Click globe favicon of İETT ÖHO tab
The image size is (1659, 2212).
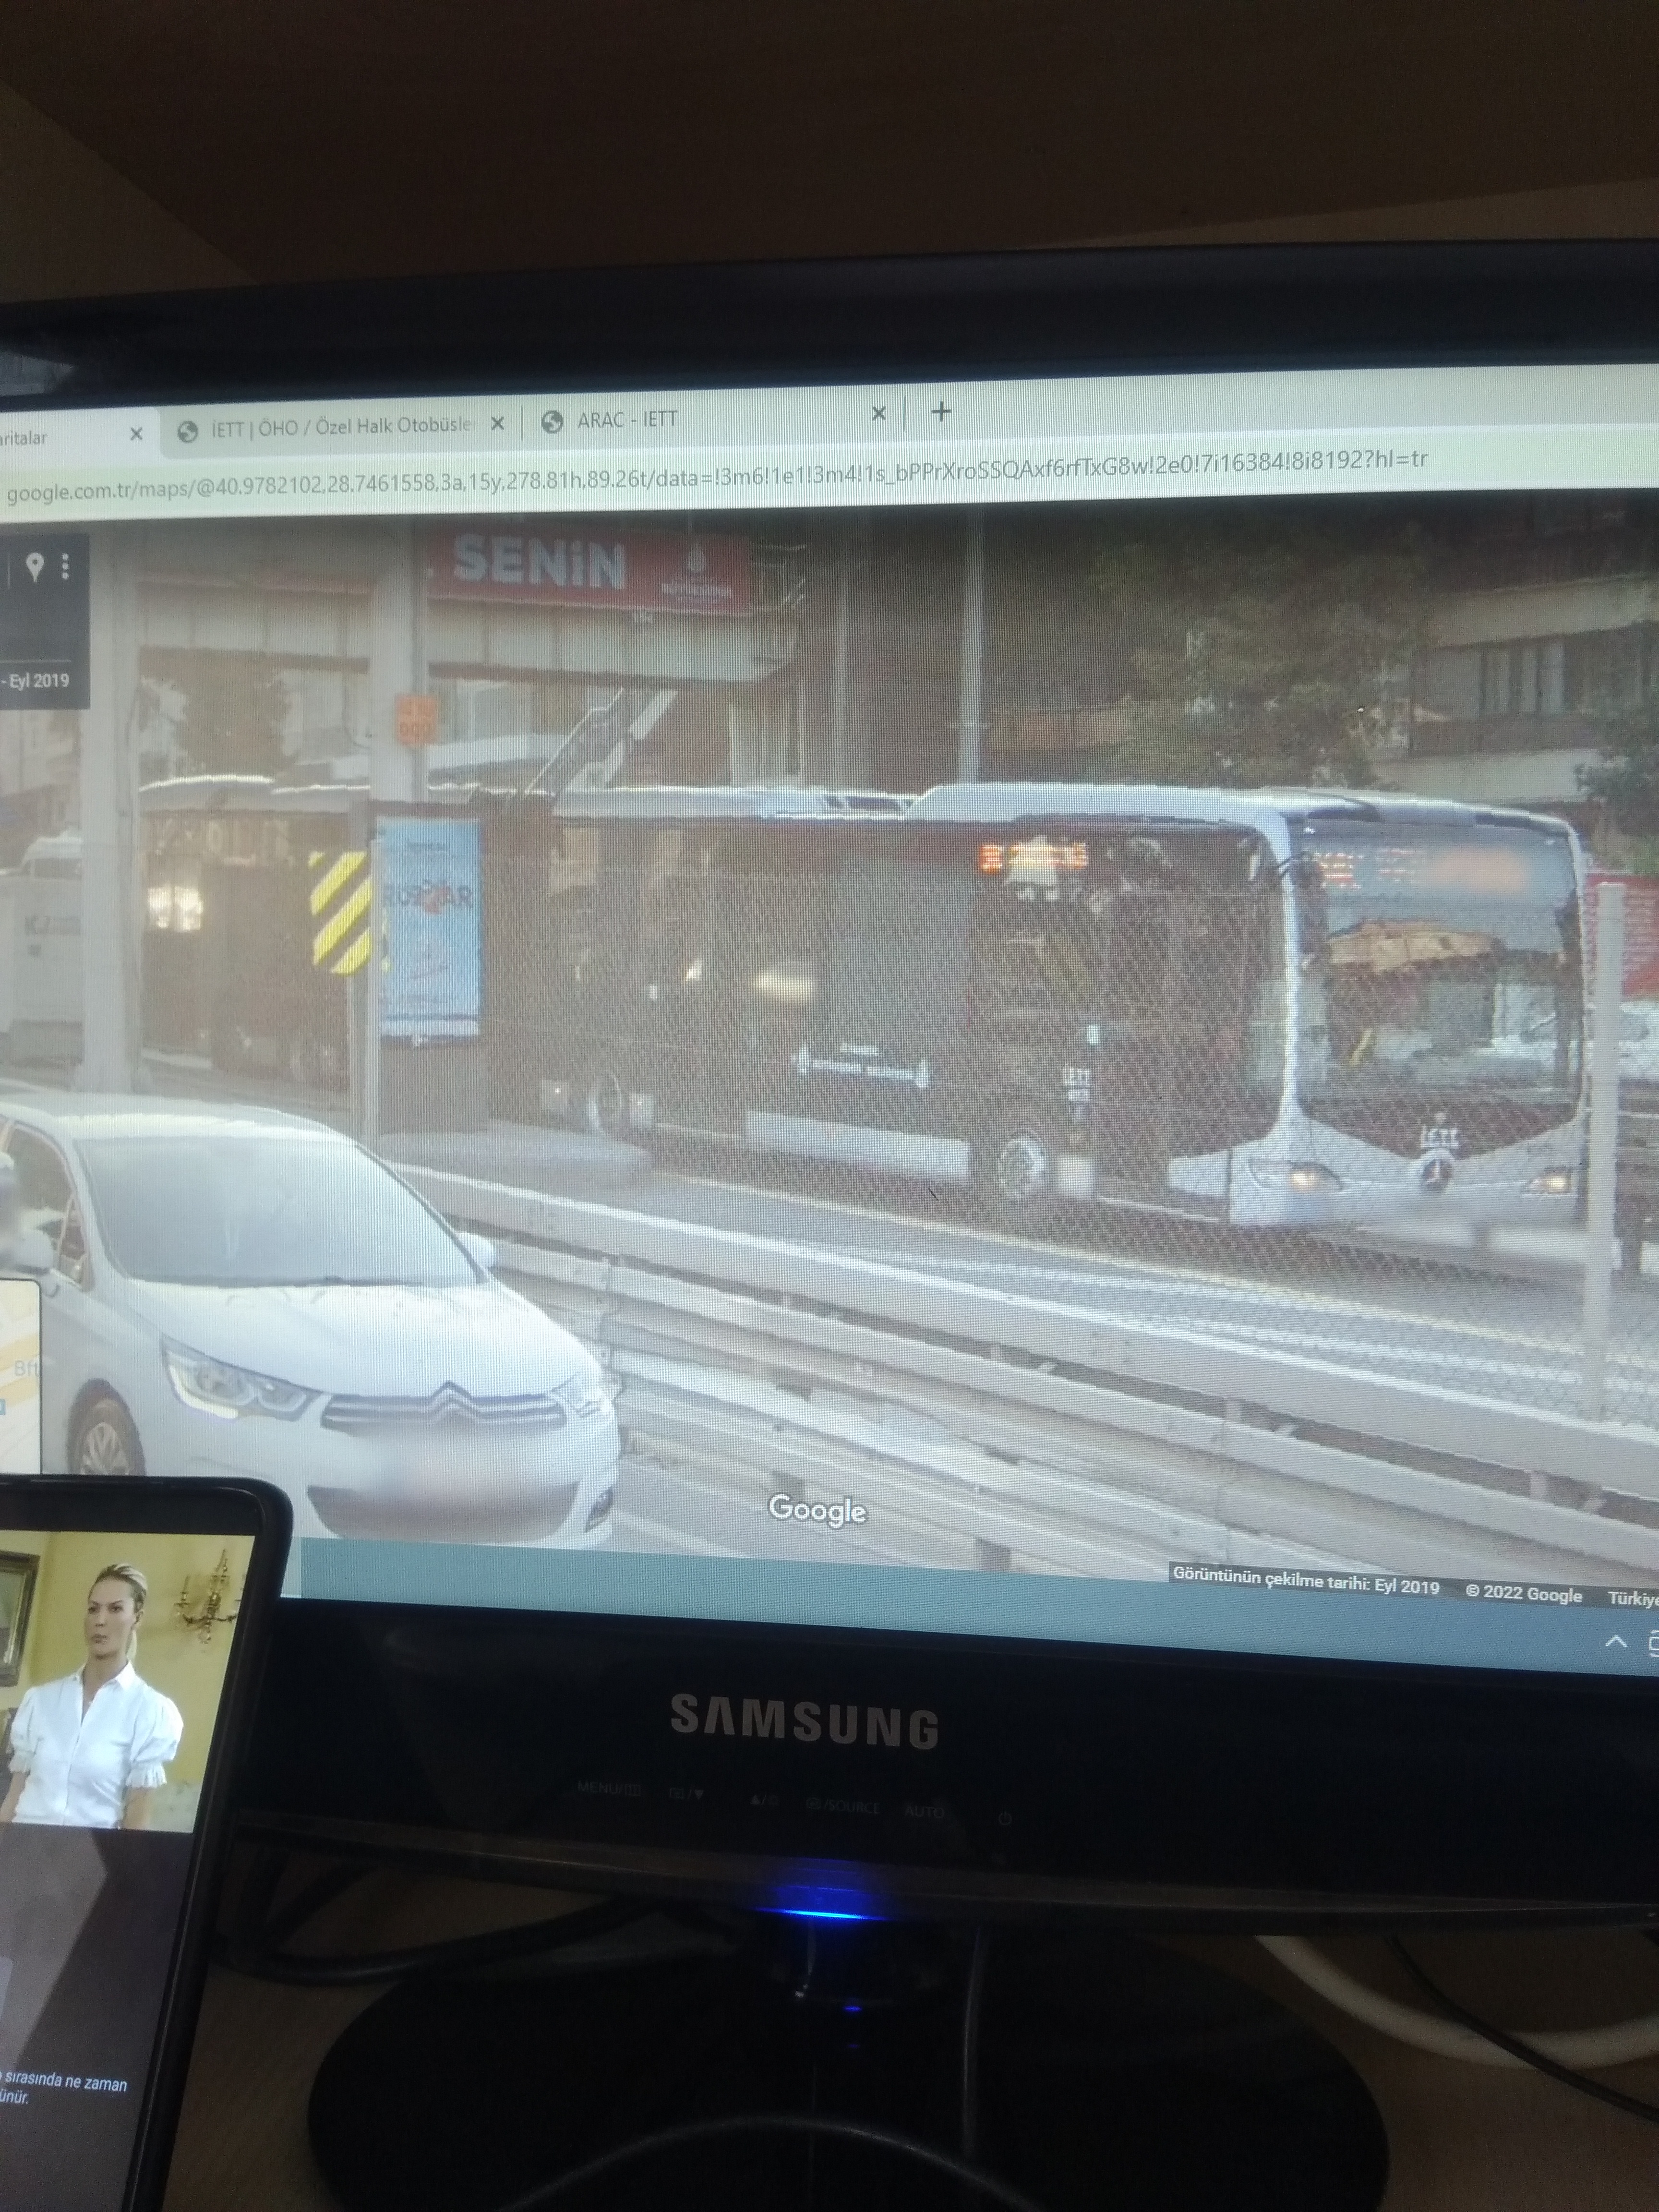187,431
